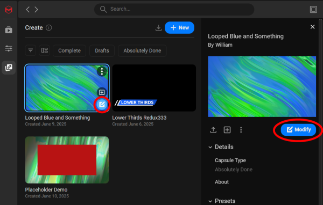
Task: Click 'Created June 9, 2025' text
Action: pos(46,124)
